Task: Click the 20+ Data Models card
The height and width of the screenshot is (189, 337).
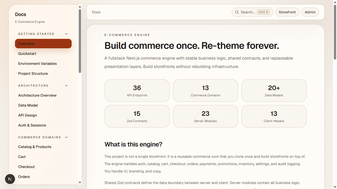Action: [x=274, y=91]
